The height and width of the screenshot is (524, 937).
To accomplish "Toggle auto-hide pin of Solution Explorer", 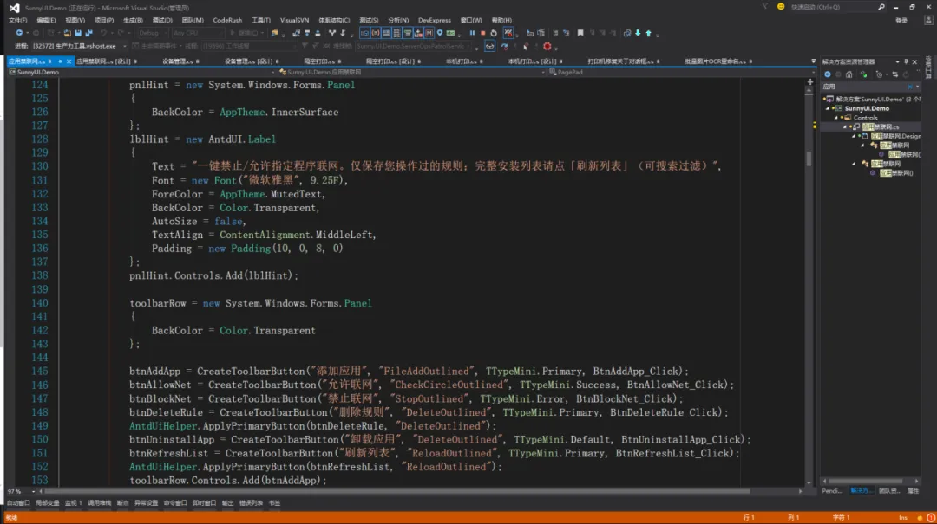I will click(x=906, y=62).
